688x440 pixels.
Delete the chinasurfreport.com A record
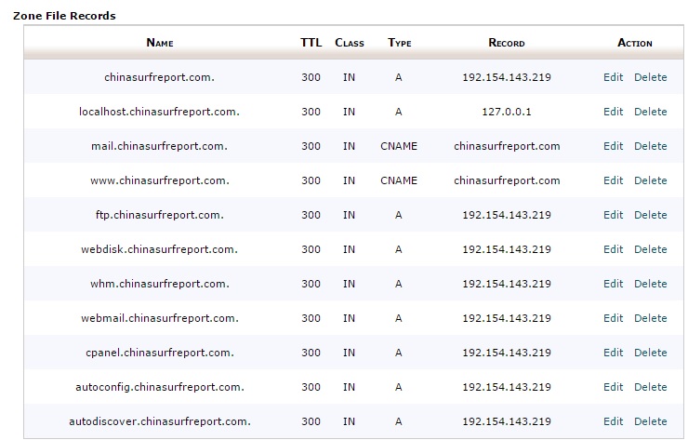point(650,77)
